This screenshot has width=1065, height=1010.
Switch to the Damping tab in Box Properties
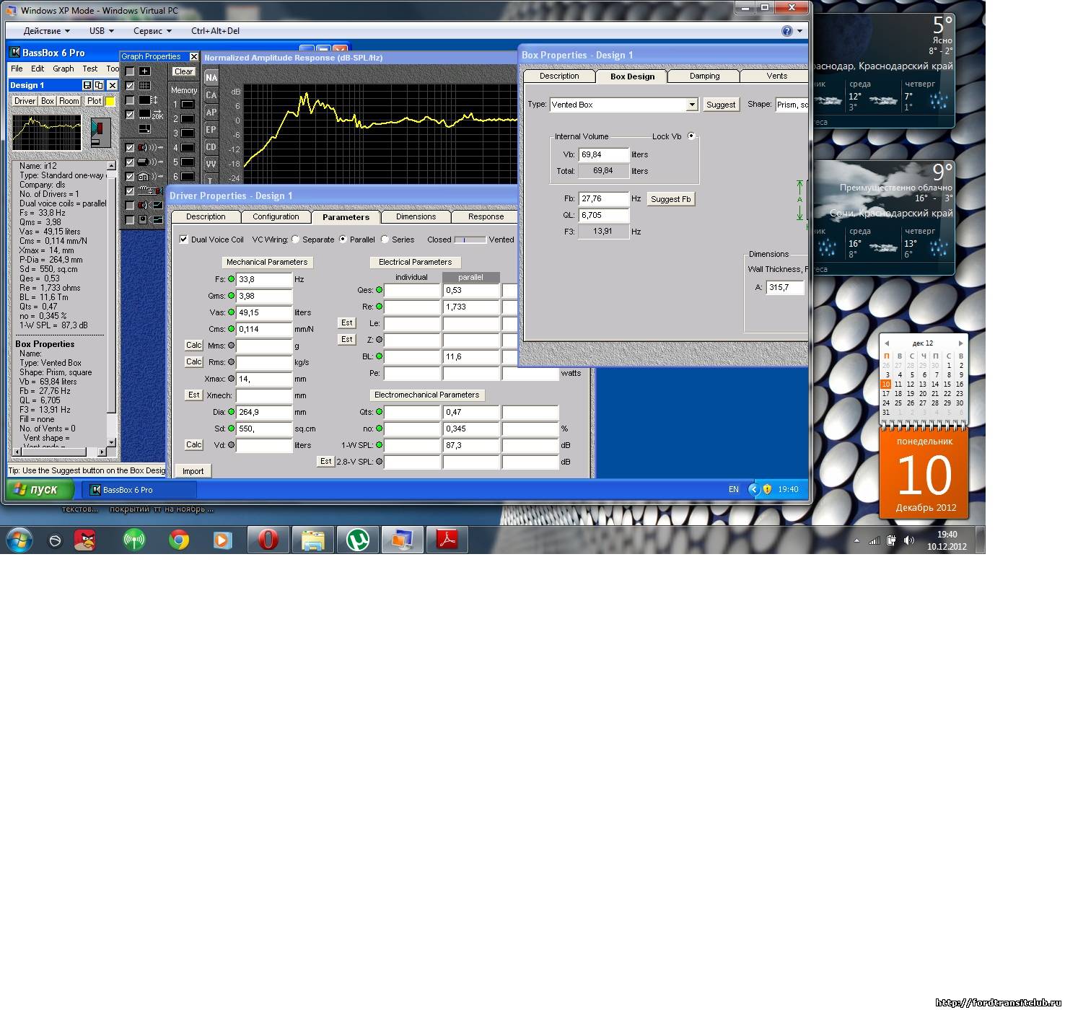coord(704,76)
